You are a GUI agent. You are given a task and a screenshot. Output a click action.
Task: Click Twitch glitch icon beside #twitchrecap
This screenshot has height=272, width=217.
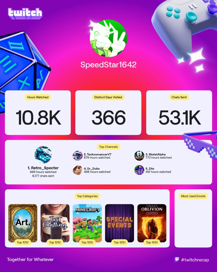177,260
